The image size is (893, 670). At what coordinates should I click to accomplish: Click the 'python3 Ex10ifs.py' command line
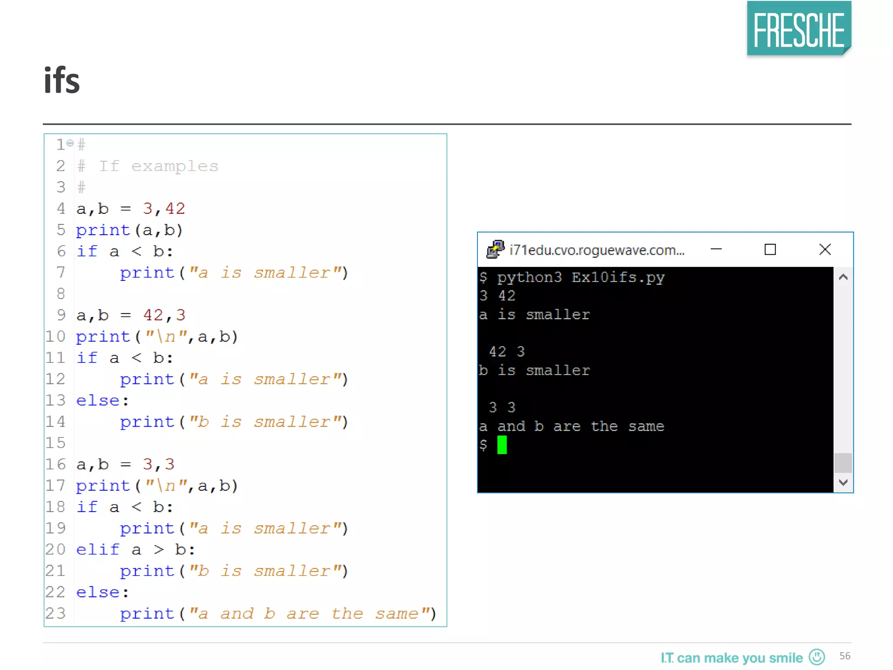[x=580, y=277]
